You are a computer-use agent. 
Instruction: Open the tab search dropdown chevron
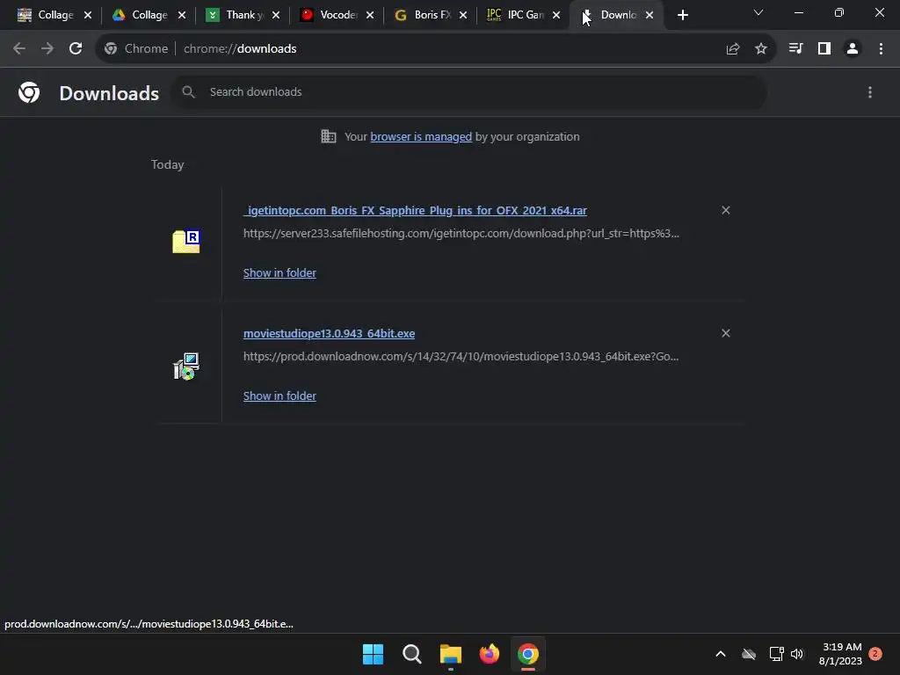758,12
